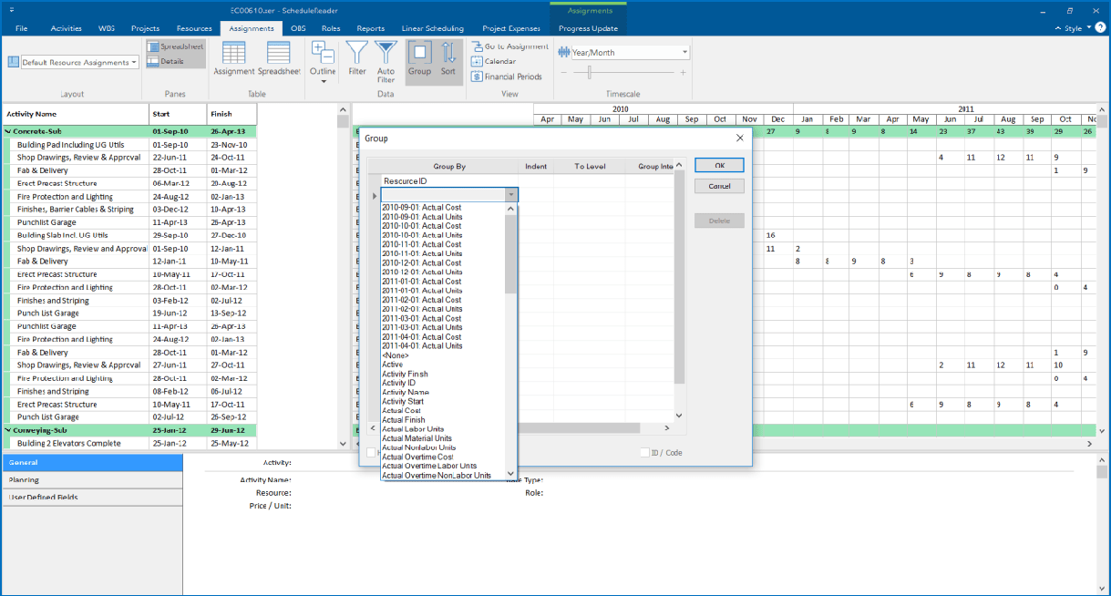This screenshot has height=596, width=1111.
Task: Click Cancel in Group dialog
Action: tap(719, 186)
